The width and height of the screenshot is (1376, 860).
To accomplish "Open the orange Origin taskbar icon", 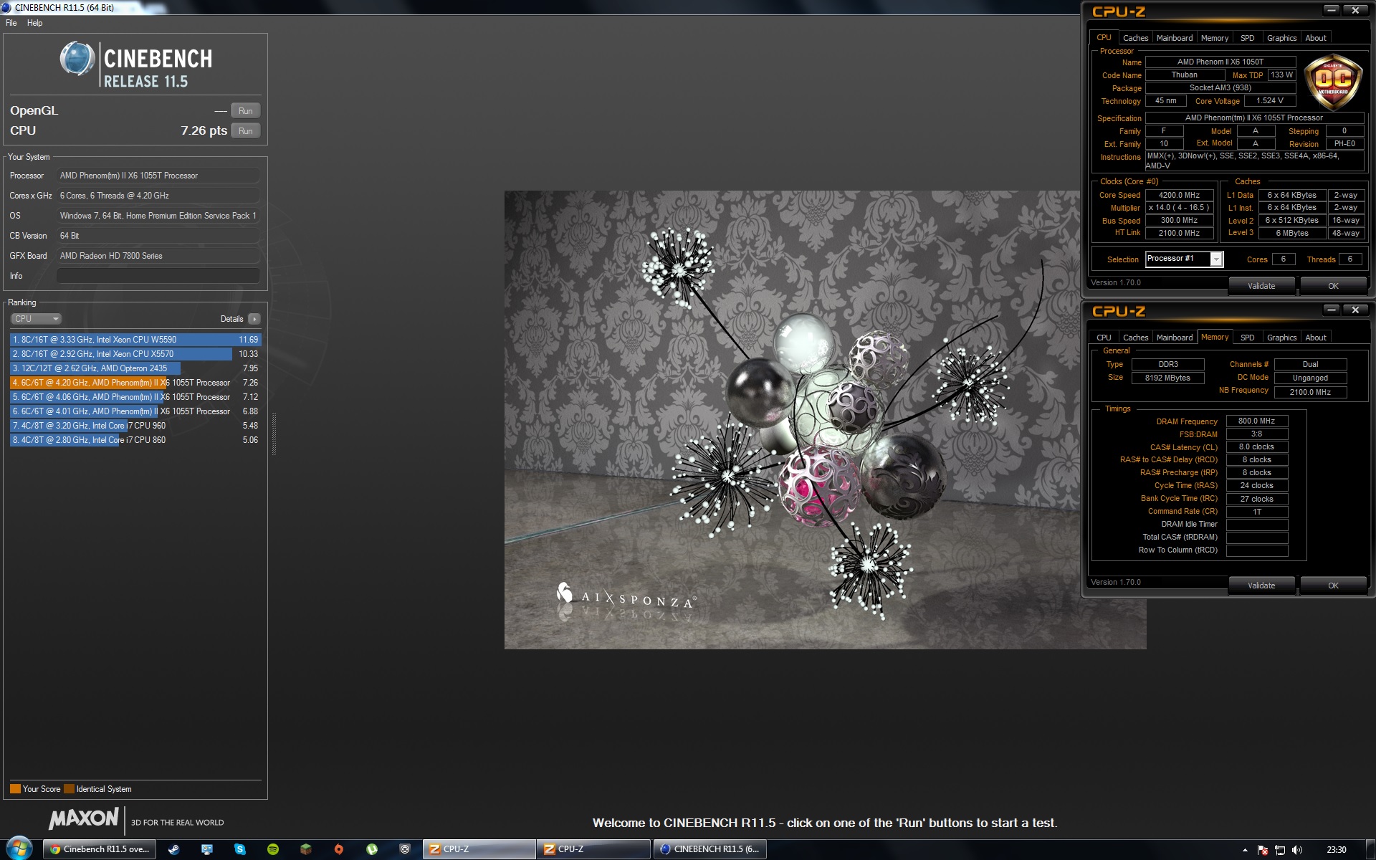I will click(339, 849).
